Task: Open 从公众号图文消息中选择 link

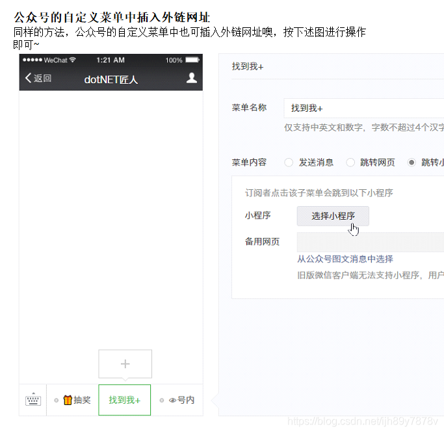Action: [x=345, y=259]
